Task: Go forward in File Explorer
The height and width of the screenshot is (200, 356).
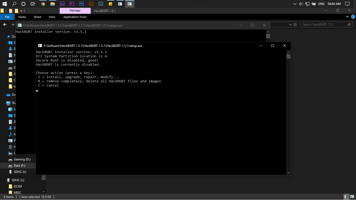Action: click(13, 24)
